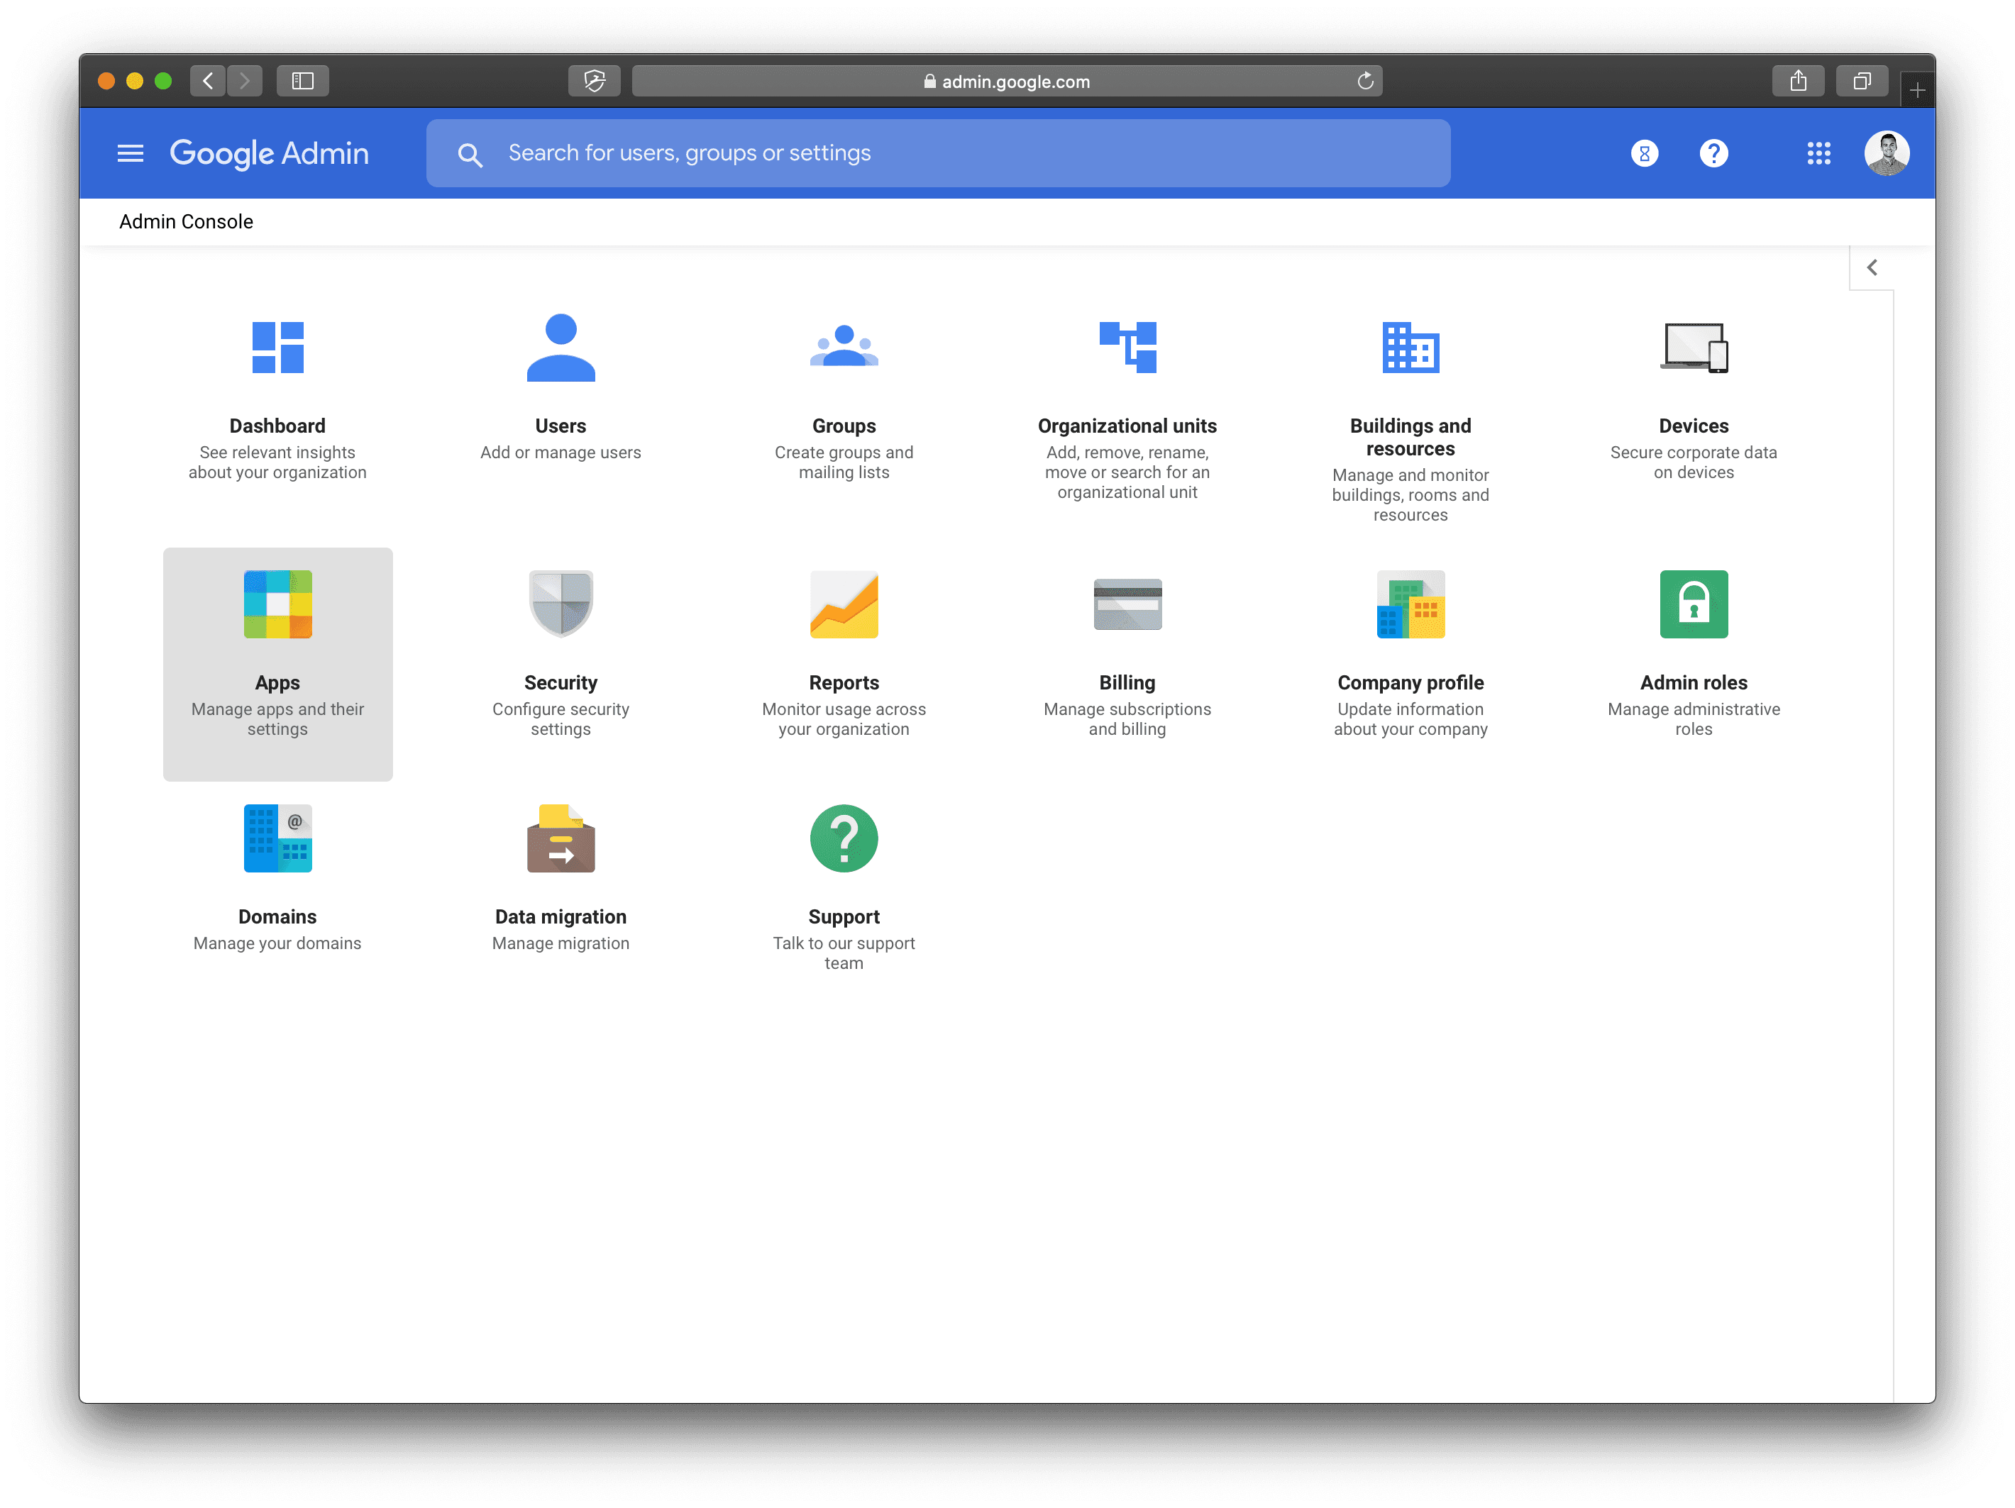The image size is (2015, 1508).
Task: Open the Company profile icon
Action: tap(1410, 604)
